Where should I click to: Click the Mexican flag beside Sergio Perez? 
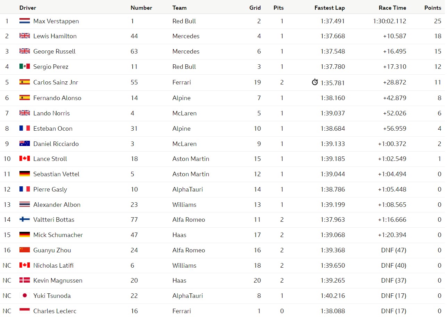[25, 66]
